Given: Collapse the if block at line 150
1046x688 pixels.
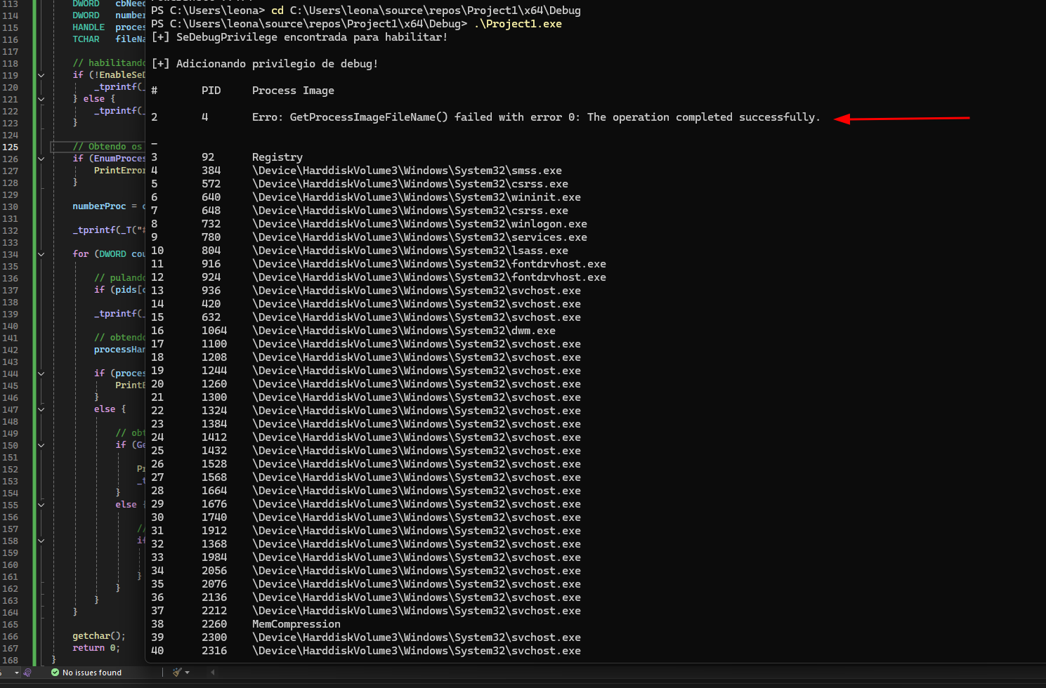Looking at the screenshot, I should [41, 445].
